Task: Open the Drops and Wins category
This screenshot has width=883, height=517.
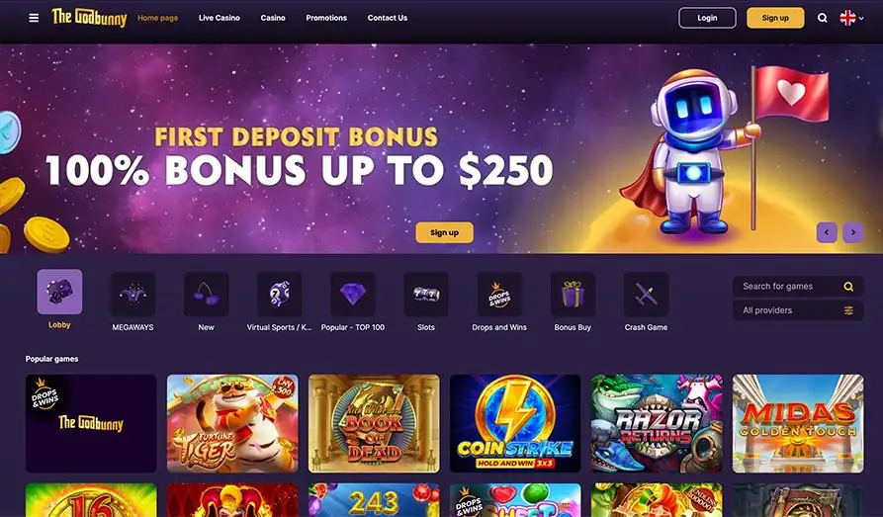Action: (499, 294)
